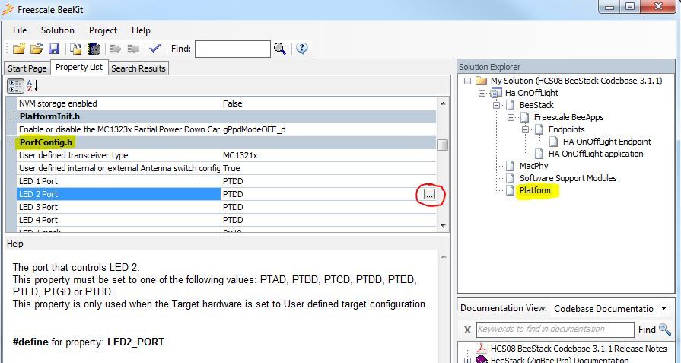The height and width of the screenshot is (363, 681).
Task: Collapse the Freescale BeeApps tree node
Action: pyautogui.click(x=511, y=117)
